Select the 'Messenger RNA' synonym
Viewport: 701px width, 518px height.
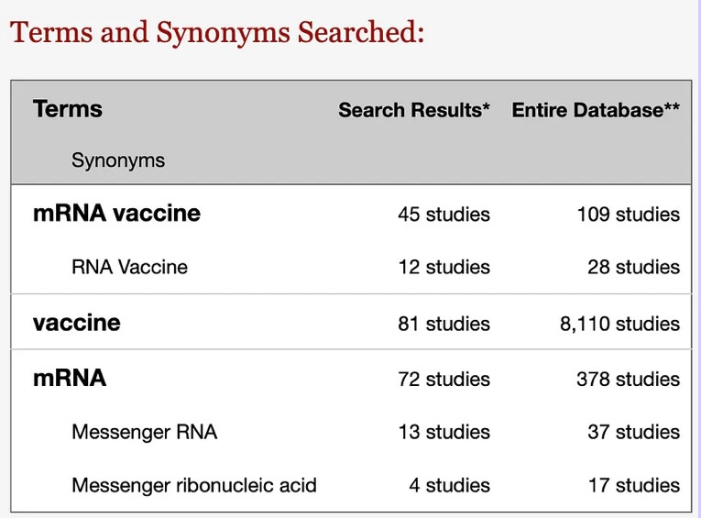pos(145,432)
